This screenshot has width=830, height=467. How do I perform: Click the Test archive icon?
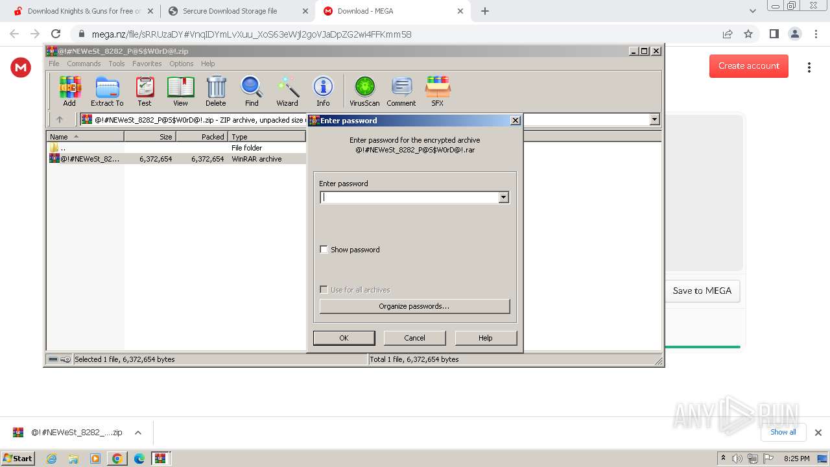coord(145,91)
